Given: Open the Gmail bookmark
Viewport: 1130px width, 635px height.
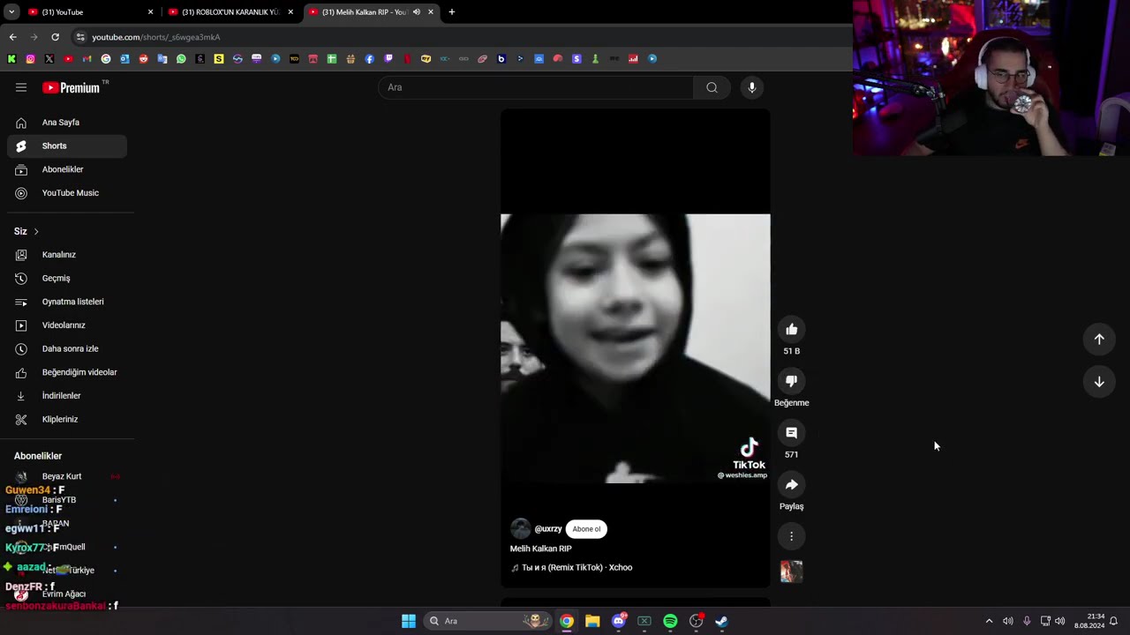Looking at the screenshot, I should (87, 59).
